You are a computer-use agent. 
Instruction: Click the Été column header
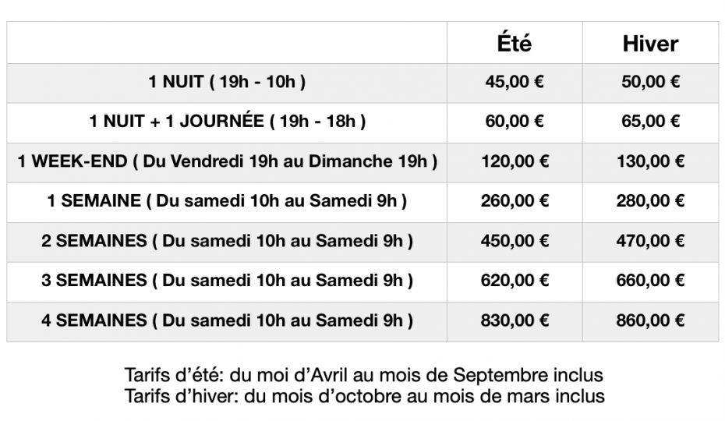point(514,44)
